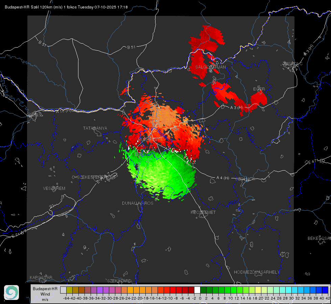Click the Budapest-HR Wind m/s legend label
This screenshot has width=331, height=304.
[x=45, y=294]
